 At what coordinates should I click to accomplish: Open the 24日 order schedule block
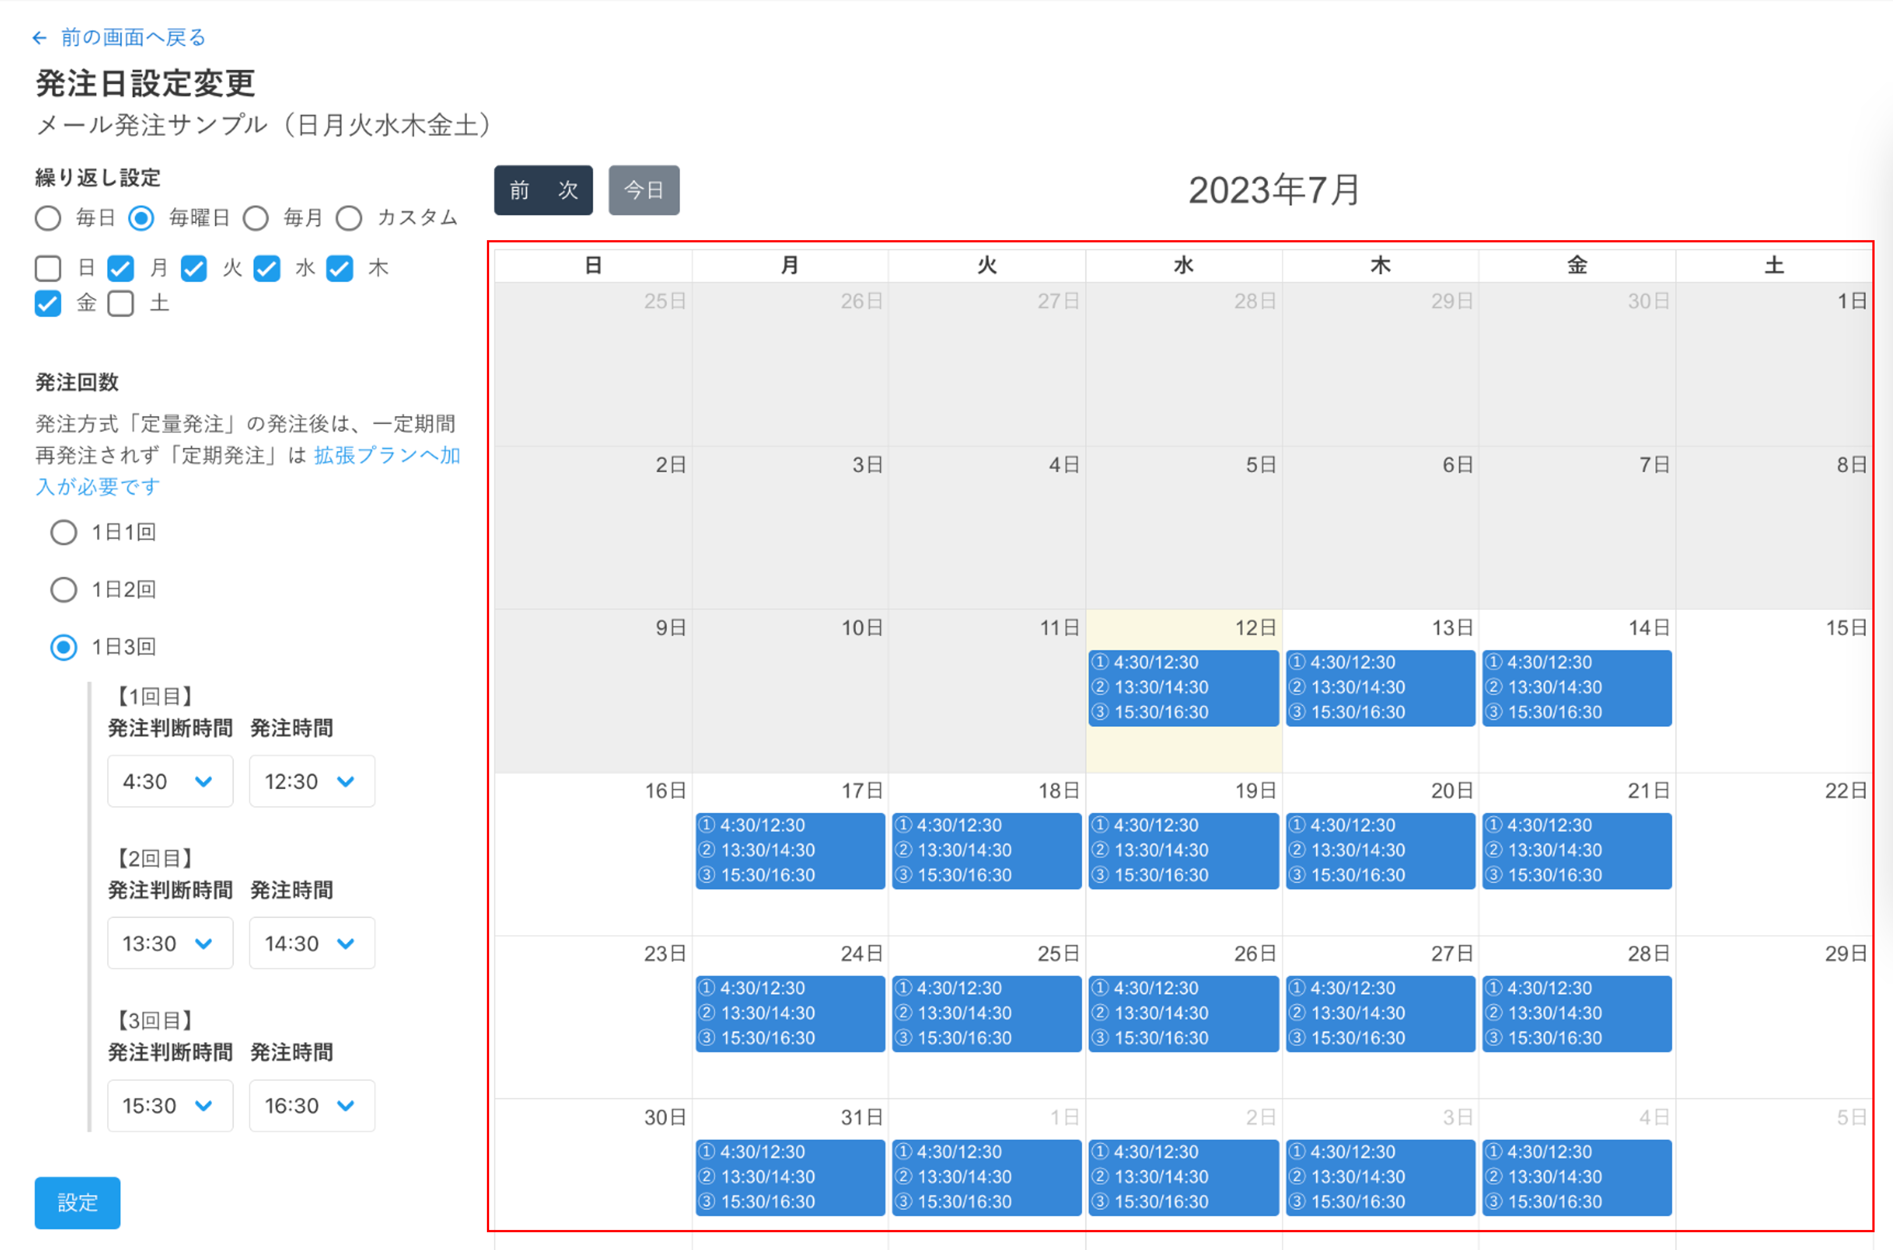click(790, 1013)
